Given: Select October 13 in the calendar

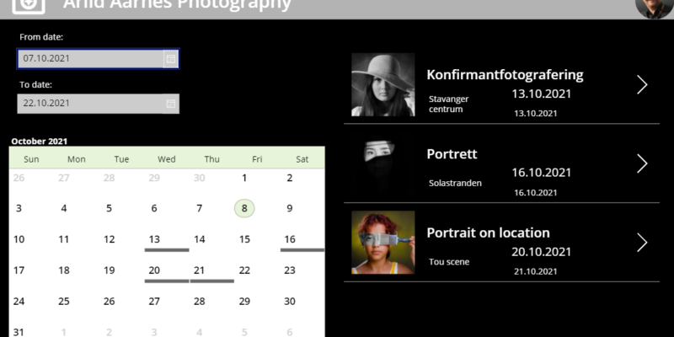Looking at the screenshot, I should 154,239.
